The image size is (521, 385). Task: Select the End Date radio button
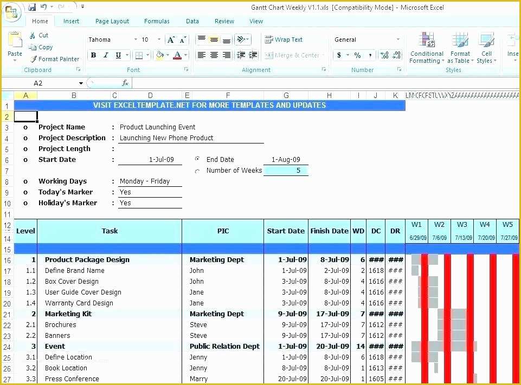click(197, 159)
